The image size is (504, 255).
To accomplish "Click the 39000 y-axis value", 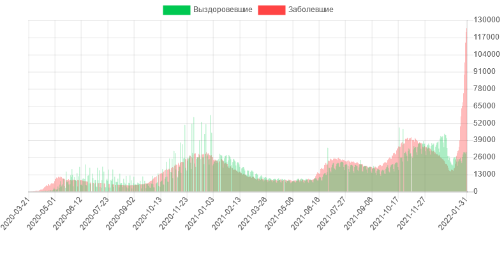I will click(x=485, y=140).
